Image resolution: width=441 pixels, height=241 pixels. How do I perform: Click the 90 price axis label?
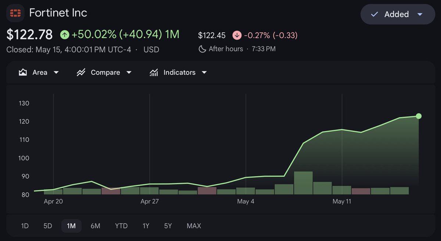pos(25,177)
